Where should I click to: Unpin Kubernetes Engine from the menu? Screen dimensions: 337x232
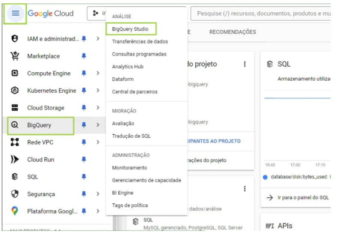click(x=84, y=90)
